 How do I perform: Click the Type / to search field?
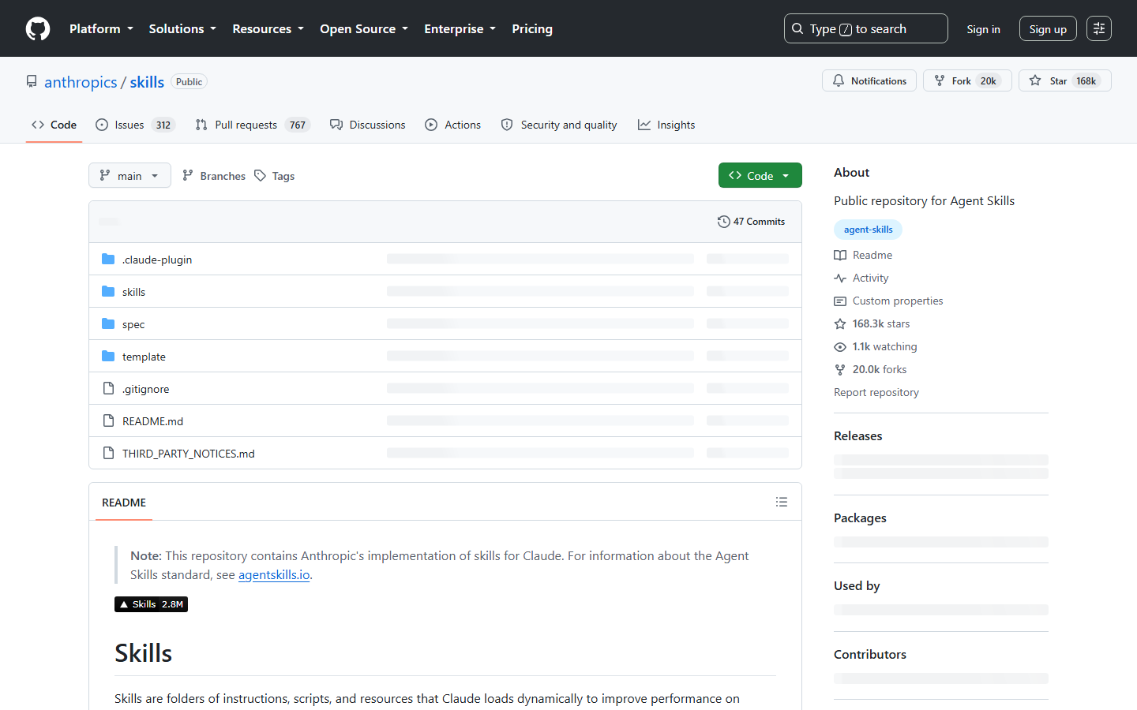[865, 28]
